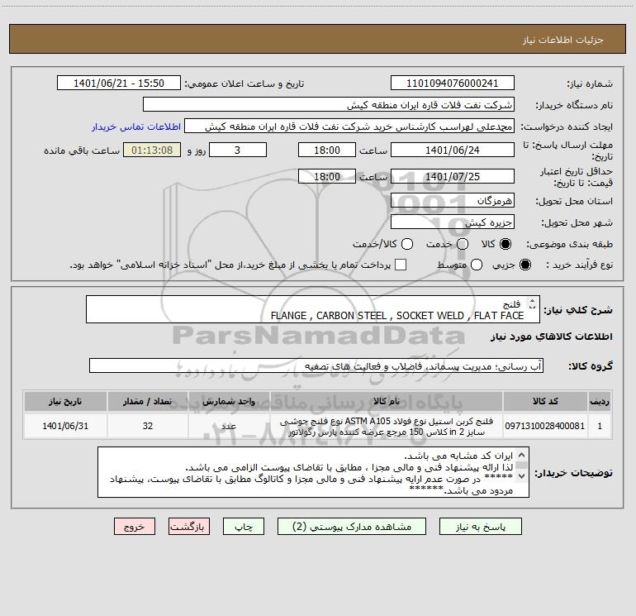Click the شماره نیاز field 1101094076000241

point(453,83)
